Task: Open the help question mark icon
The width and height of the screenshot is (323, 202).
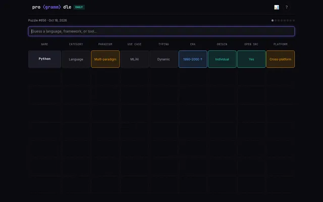Action: click(286, 7)
